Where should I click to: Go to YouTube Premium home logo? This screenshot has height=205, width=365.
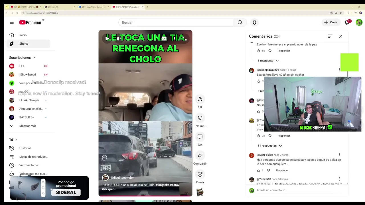point(30,22)
